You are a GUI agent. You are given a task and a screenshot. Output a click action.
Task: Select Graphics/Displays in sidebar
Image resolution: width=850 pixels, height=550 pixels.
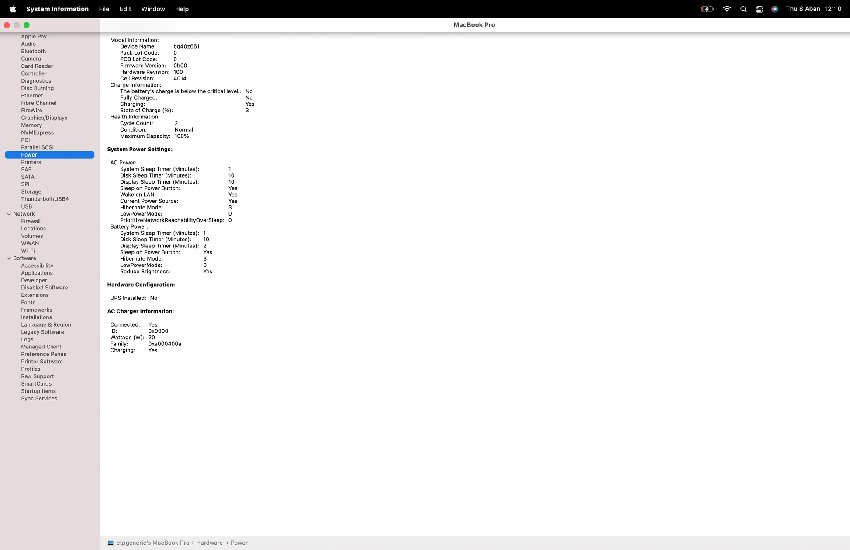[44, 118]
